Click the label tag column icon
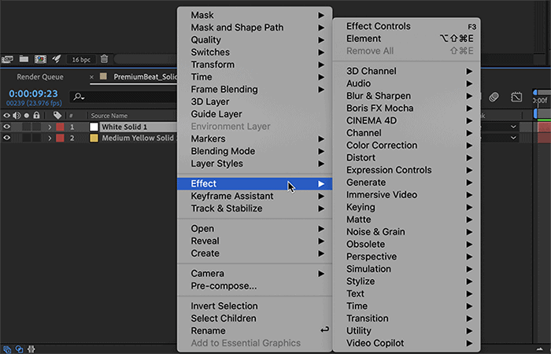 tap(57, 115)
